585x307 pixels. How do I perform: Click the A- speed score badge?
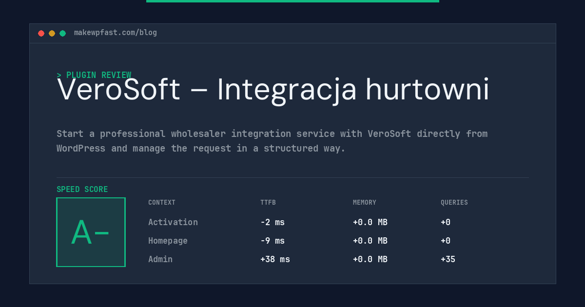pos(91,232)
